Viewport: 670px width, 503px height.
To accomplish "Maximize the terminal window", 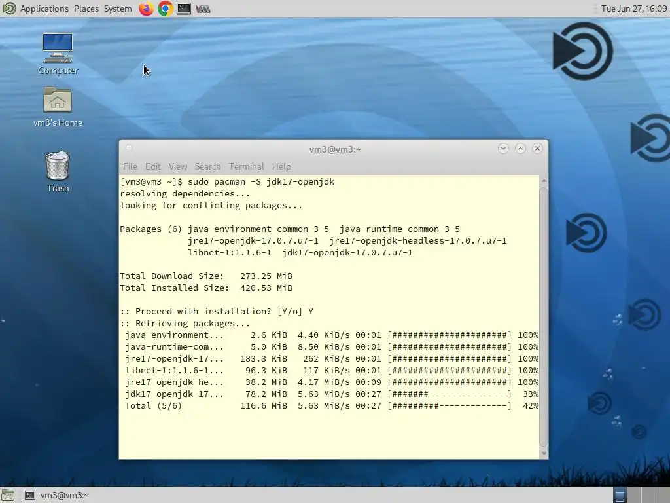I will tap(520, 149).
